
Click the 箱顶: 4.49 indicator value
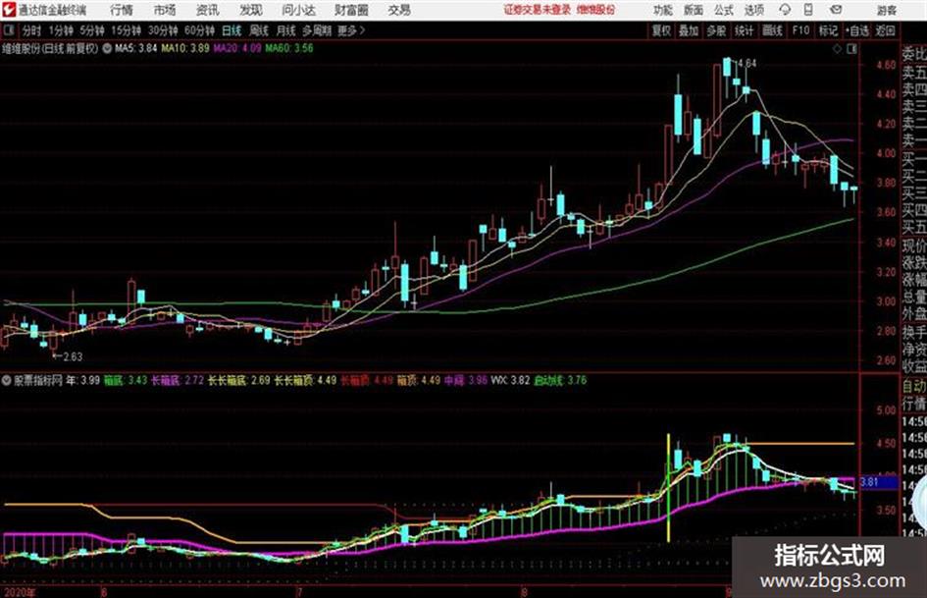pyautogui.click(x=419, y=380)
